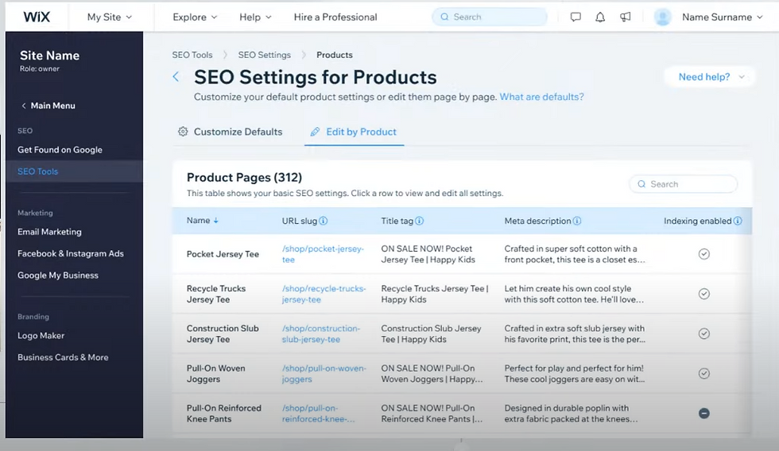Screen dimensions: 779x451
Task: Toggle indexing for Construction Slub Jersey Tee
Action: click(x=704, y=333)
